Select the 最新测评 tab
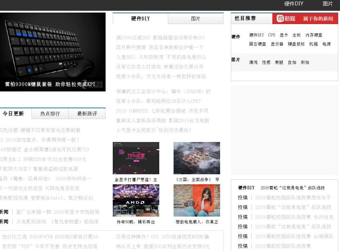The height and width of the screenshot is (251, 340). point(87,114)
